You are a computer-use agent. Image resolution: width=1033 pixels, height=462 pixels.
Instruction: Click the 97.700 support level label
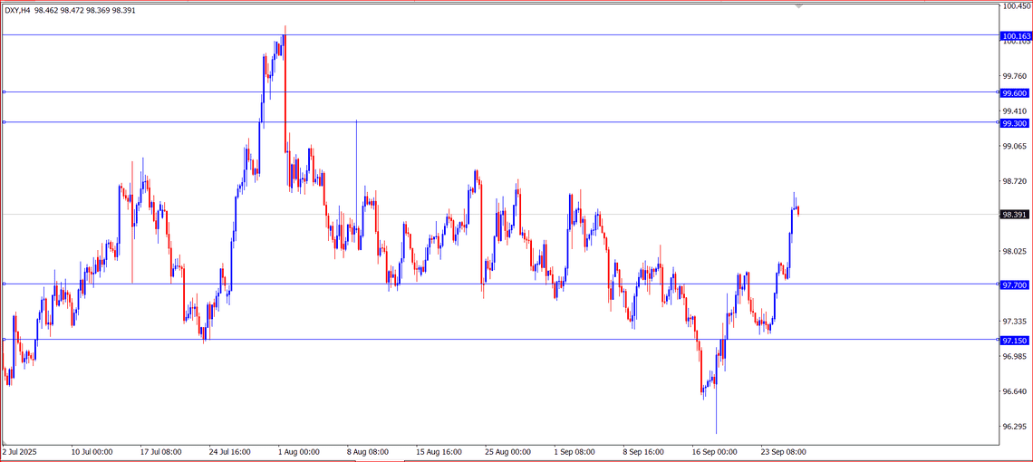coord(1015,284)
